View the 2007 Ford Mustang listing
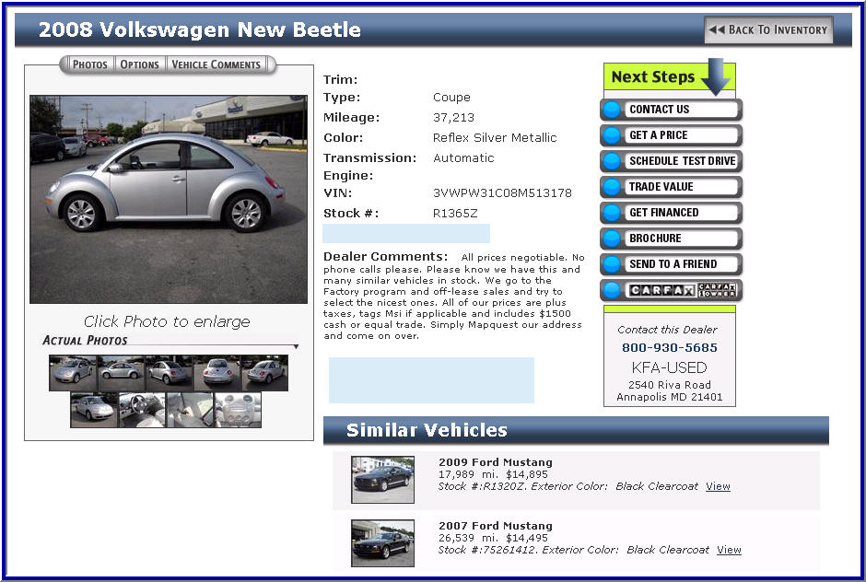The height and width of the screenshot is (582, 866). 729,550
